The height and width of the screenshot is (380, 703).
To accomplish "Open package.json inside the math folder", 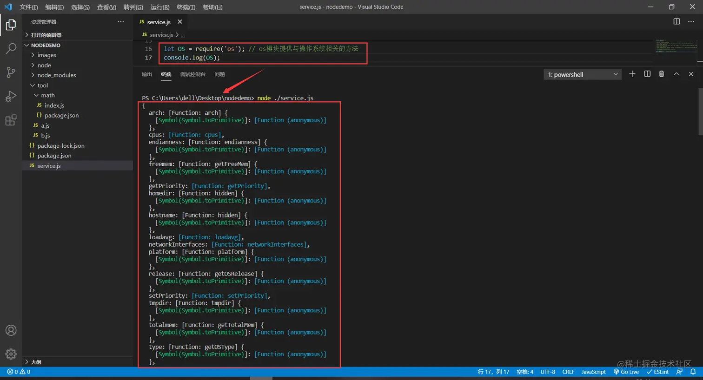I will click(x=78, y=115).
